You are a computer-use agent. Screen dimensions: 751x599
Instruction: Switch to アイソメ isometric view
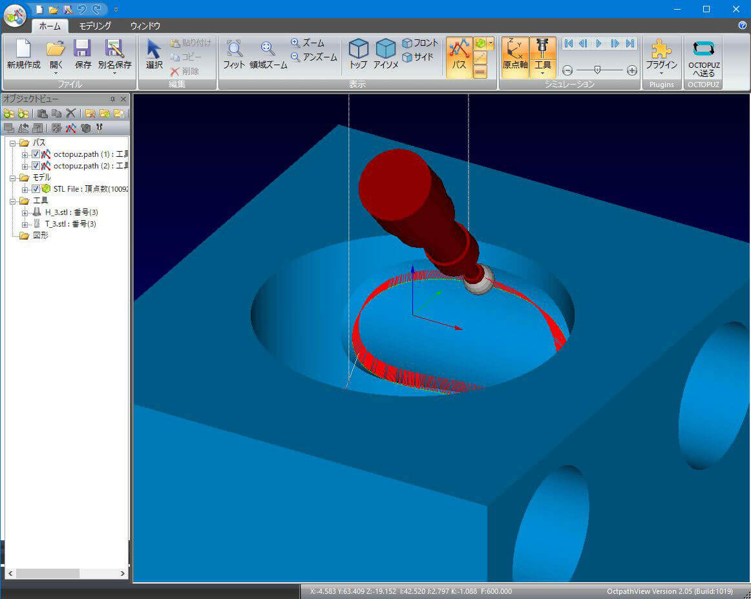tap(386, 49)
